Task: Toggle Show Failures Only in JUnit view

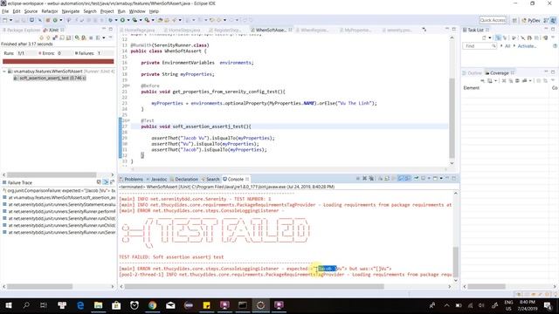Action: point(55,38)
